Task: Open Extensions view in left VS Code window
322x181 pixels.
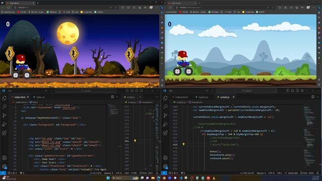Action: pyautogui.click(x=5, y=133)
